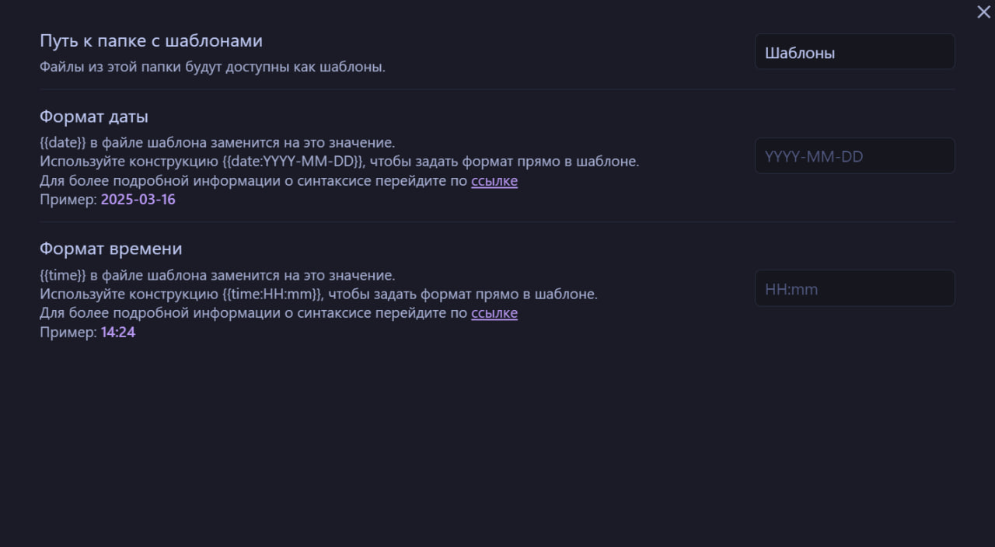Click the Формат времени heading

pyautogui.click(x=110, y=249)
